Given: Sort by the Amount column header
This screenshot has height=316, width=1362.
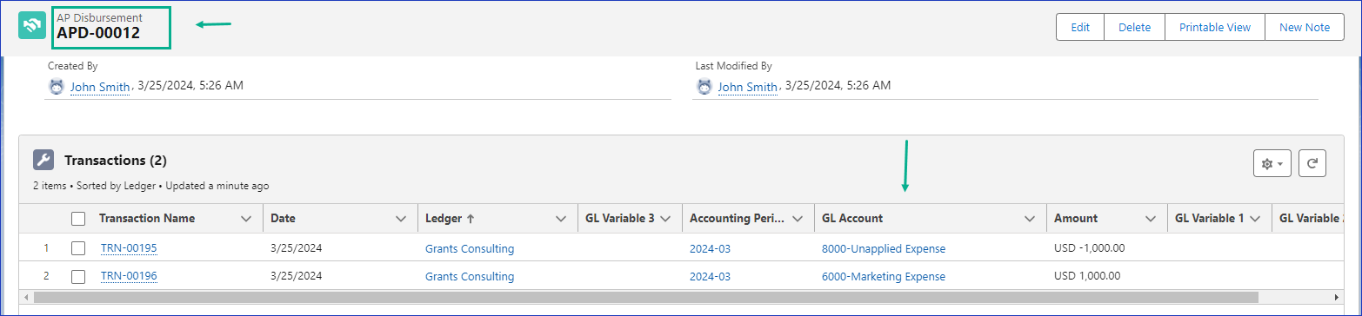Looking at the screenshot, I should pyautogui.click(x=1076, y=219).
